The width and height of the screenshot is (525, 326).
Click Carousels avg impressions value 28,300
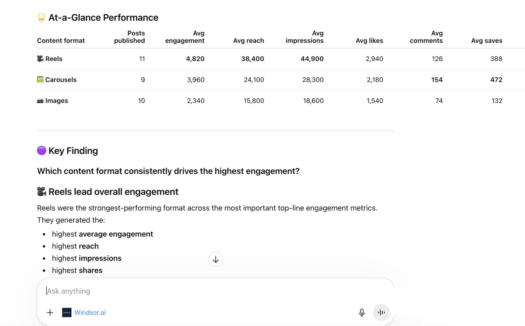313,80
